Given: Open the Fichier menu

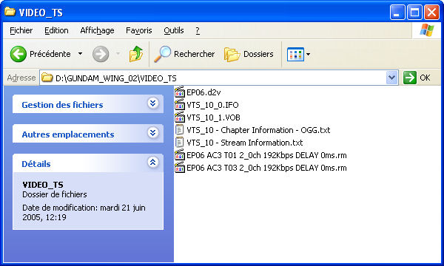Looking at the screenshot, I should click(21, 30).
